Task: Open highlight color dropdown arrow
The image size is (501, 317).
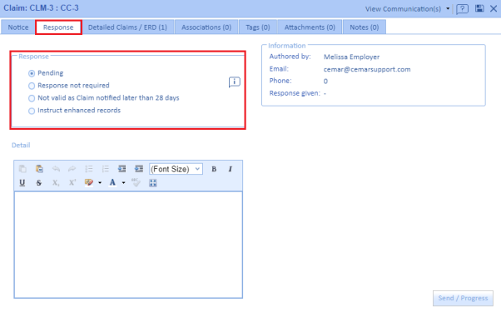Action: tap(100, 183)
